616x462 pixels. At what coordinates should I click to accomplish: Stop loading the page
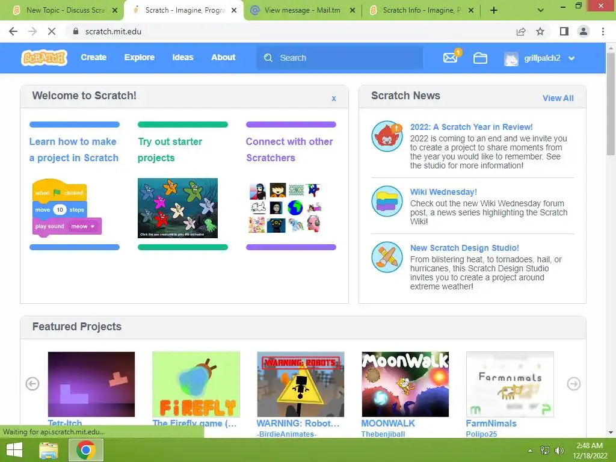coord(52,31)
